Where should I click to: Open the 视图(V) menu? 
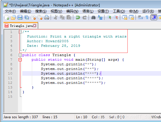[56, 11]
